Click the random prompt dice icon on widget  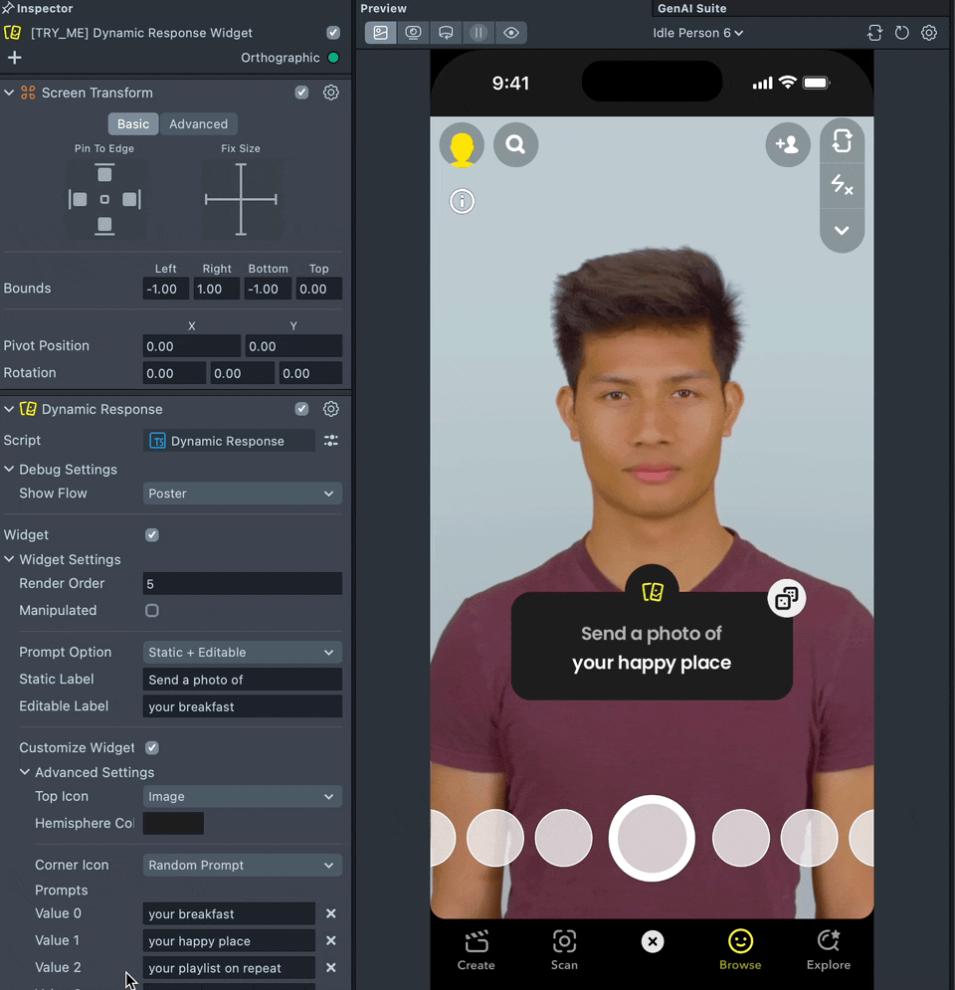pos(786,599)
